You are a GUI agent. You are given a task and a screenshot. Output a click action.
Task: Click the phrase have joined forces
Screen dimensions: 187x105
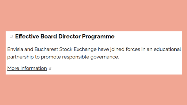119,49
